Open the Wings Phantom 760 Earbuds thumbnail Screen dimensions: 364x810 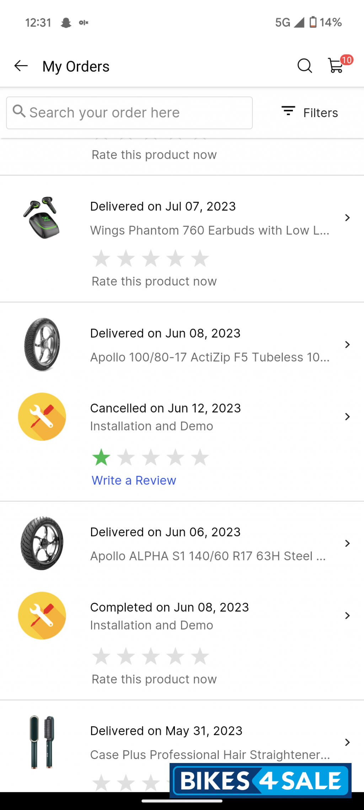tap(42, 218)
